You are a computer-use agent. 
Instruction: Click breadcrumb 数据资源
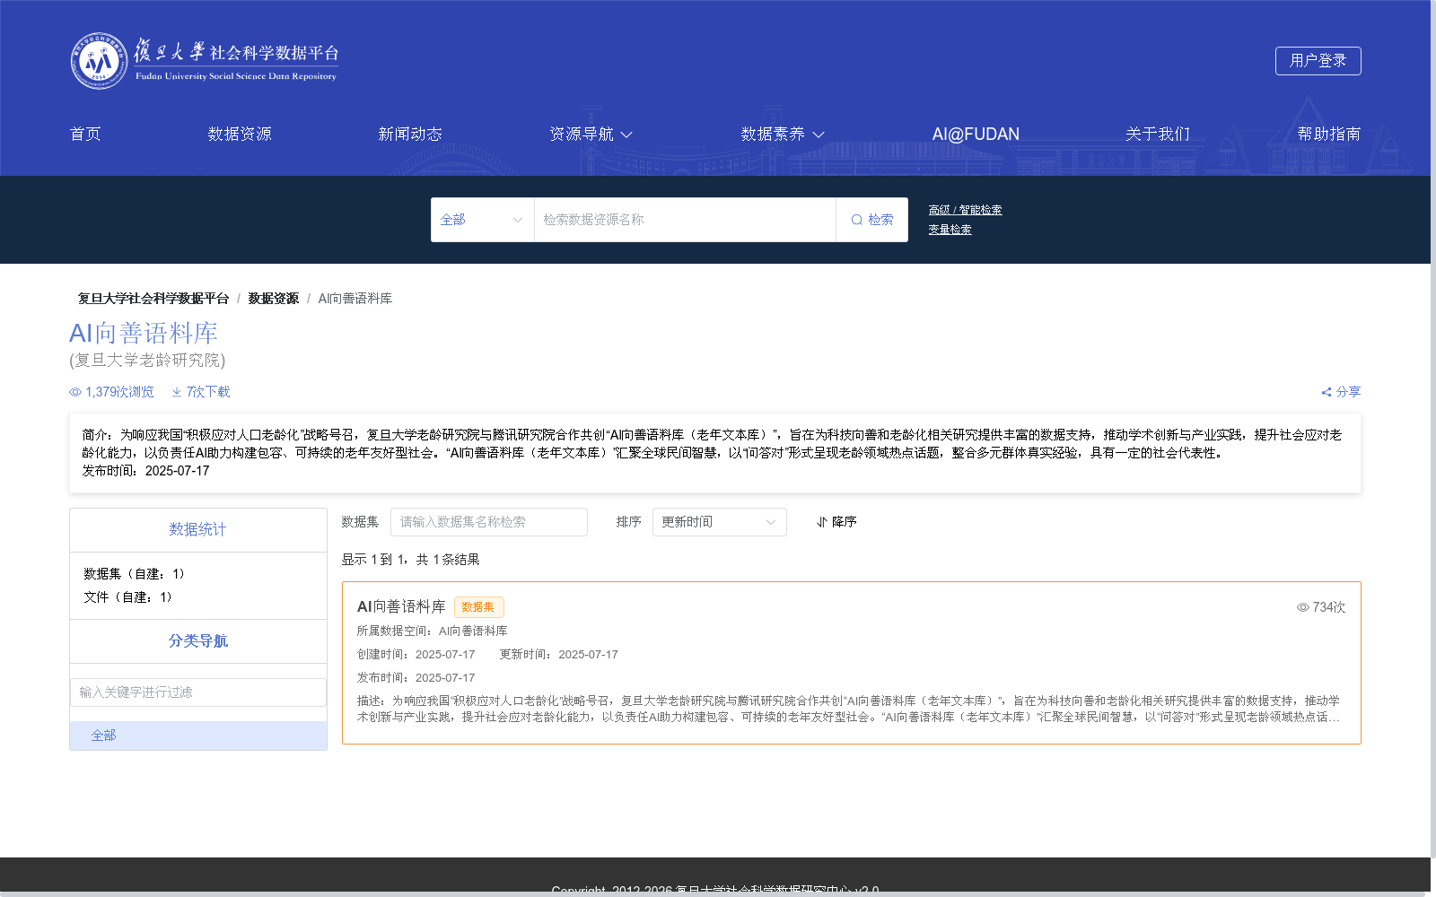click(x=273, y=299)
